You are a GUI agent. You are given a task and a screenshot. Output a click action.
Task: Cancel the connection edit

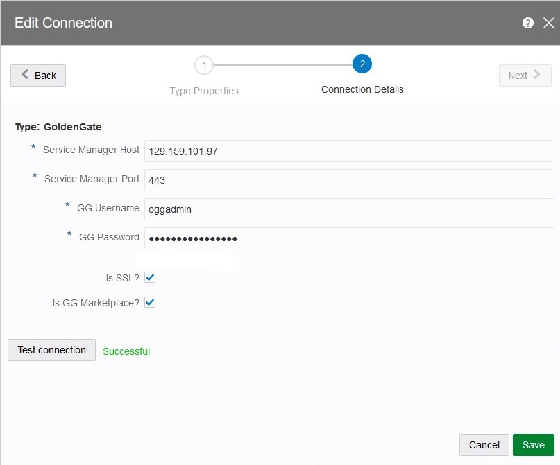[484, 445]
